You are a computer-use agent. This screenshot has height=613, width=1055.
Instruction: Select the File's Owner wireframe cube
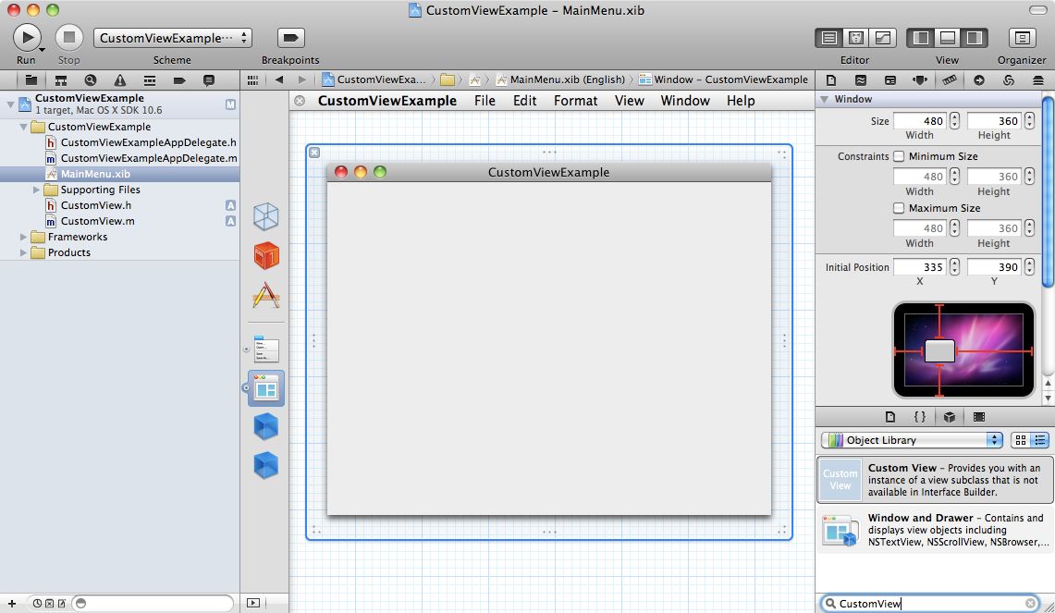point(266,216)
